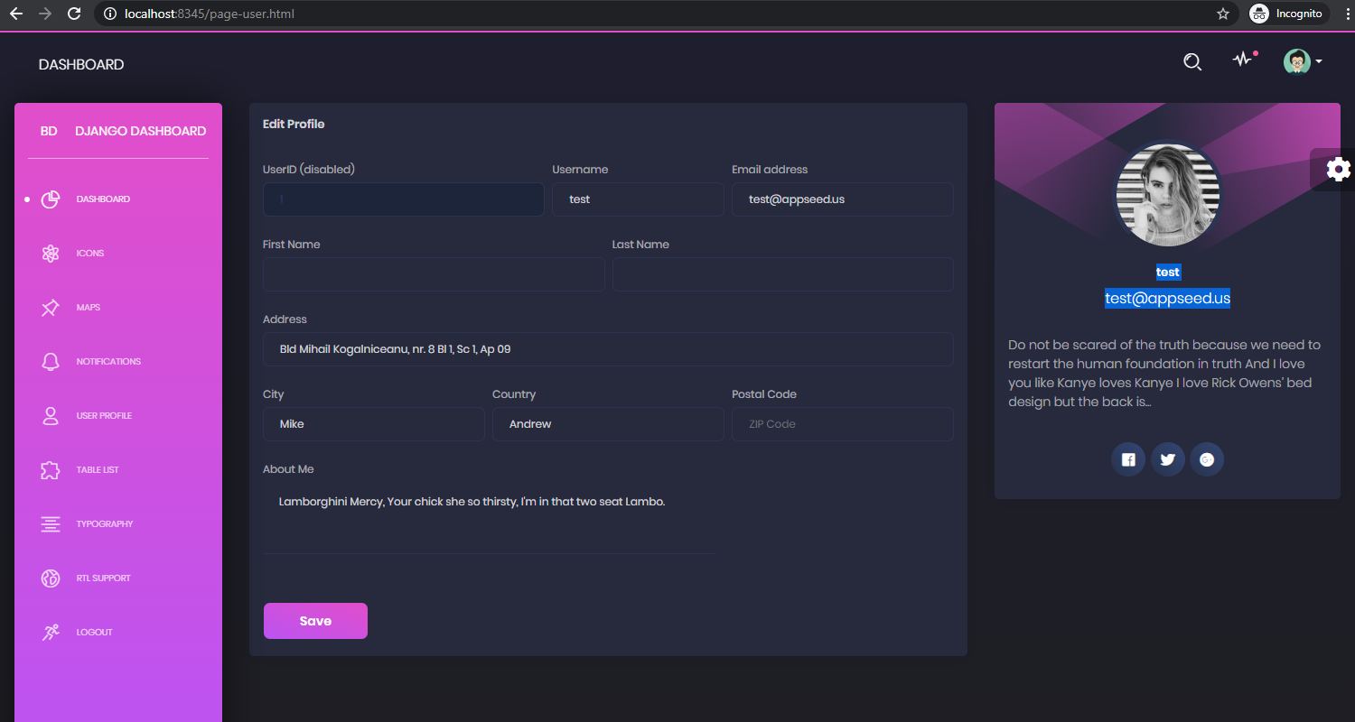Click the Table List puzzle icon
Screen dimensions: 1355x722
click(51, 470)
